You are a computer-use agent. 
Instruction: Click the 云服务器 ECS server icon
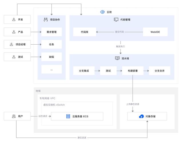tap(68, 116)
